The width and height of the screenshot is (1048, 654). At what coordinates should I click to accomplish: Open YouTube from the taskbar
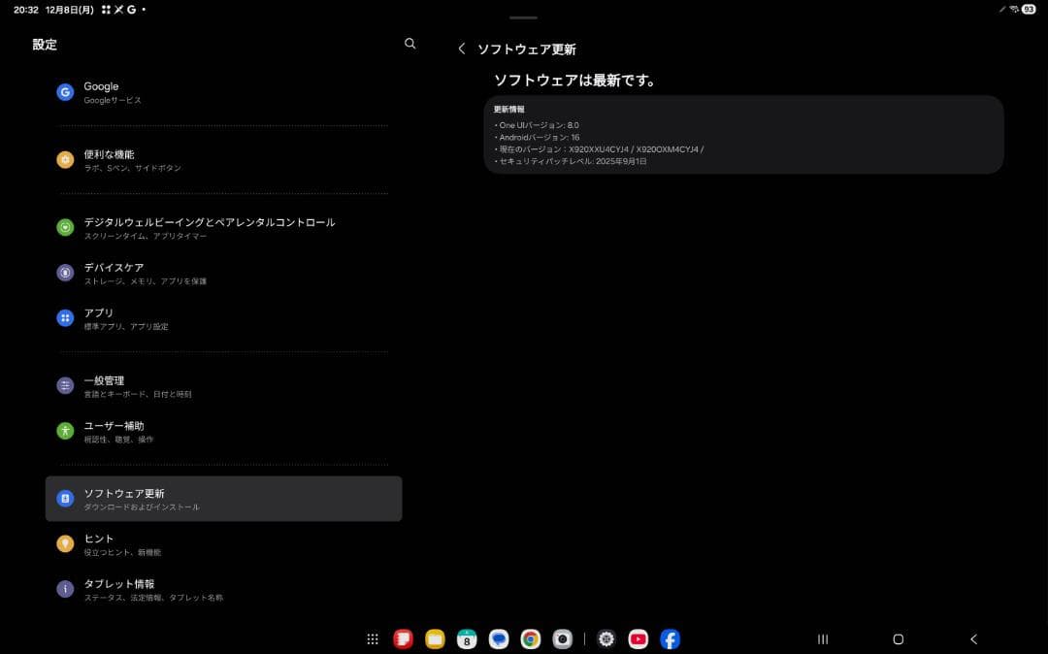638,638
